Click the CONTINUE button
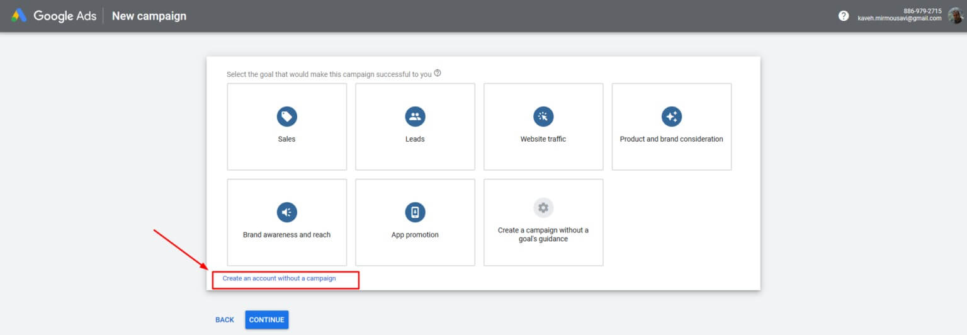The image size is (967, 335). click(267, 320)
